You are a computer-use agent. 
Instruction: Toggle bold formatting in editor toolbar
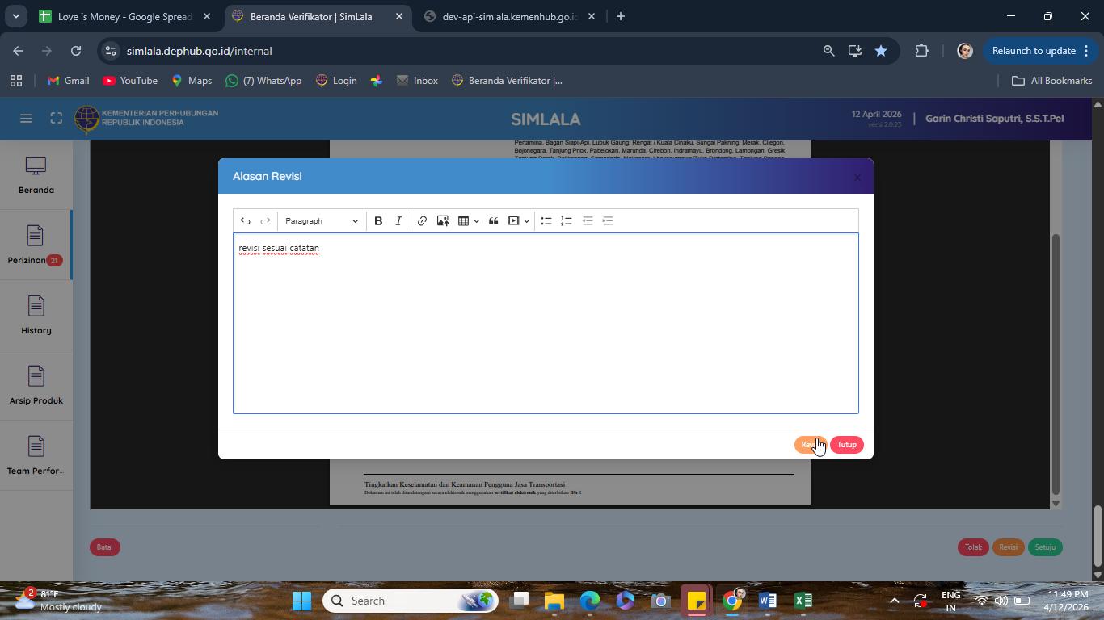point(378,221)
